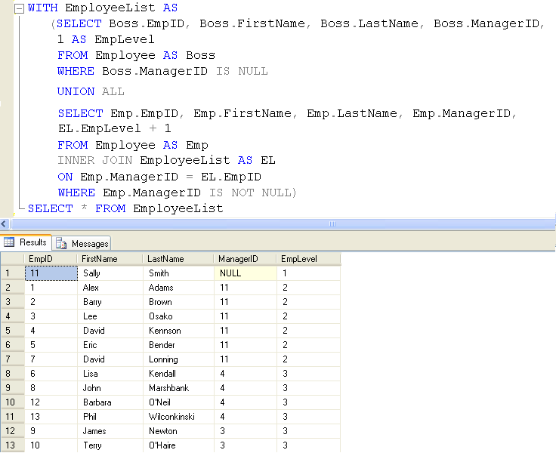This screenshot has height=453, width=556.
Task: Click the Messages tab icon
Action: pos(61,244)
